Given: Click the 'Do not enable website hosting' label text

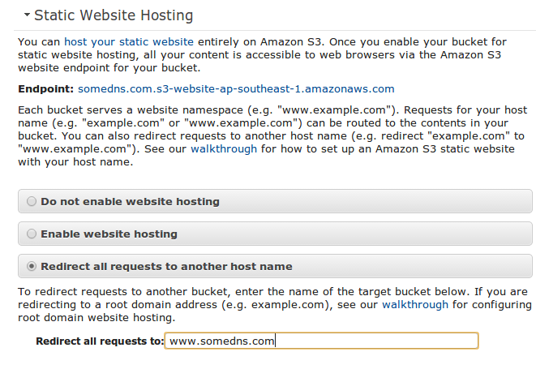Looking at the screenshot, I should tap(130, 202).
